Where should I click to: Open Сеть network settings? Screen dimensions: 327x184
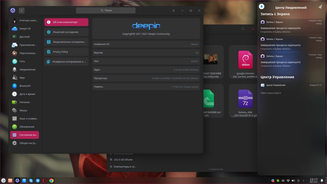tap(25, 61)
